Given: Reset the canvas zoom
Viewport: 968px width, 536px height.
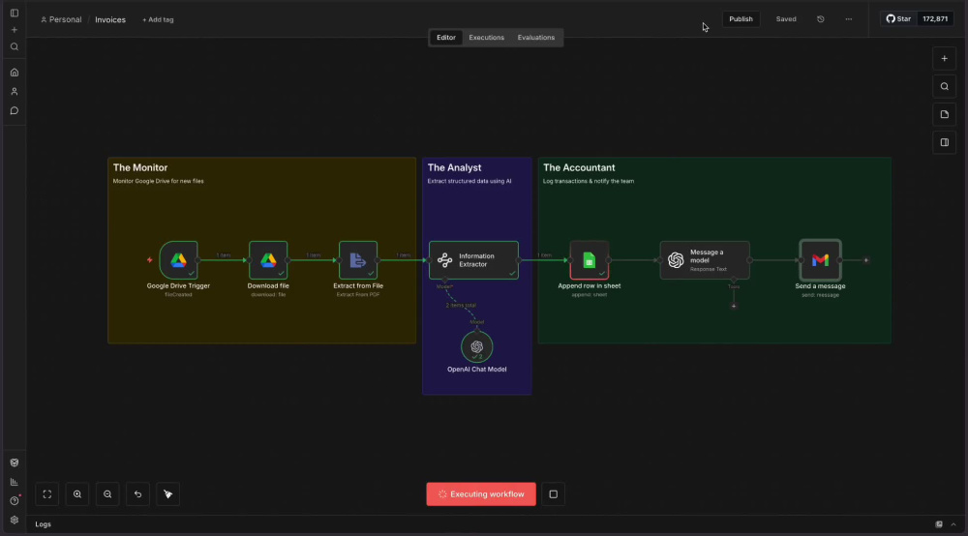Looking at the screenshot, I should (x=137, y=494).
